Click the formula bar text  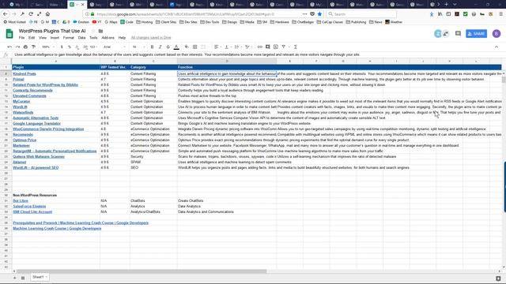(x=187, y=54)
